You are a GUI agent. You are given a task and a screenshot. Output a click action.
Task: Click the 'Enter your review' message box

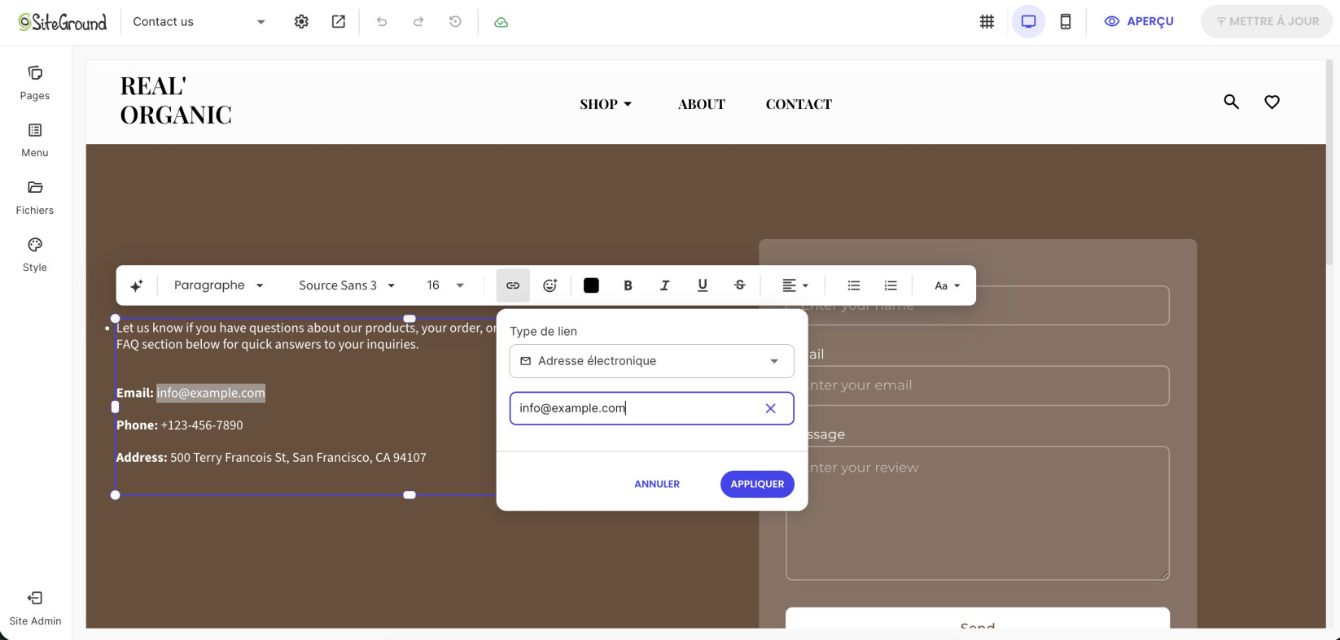977,513
